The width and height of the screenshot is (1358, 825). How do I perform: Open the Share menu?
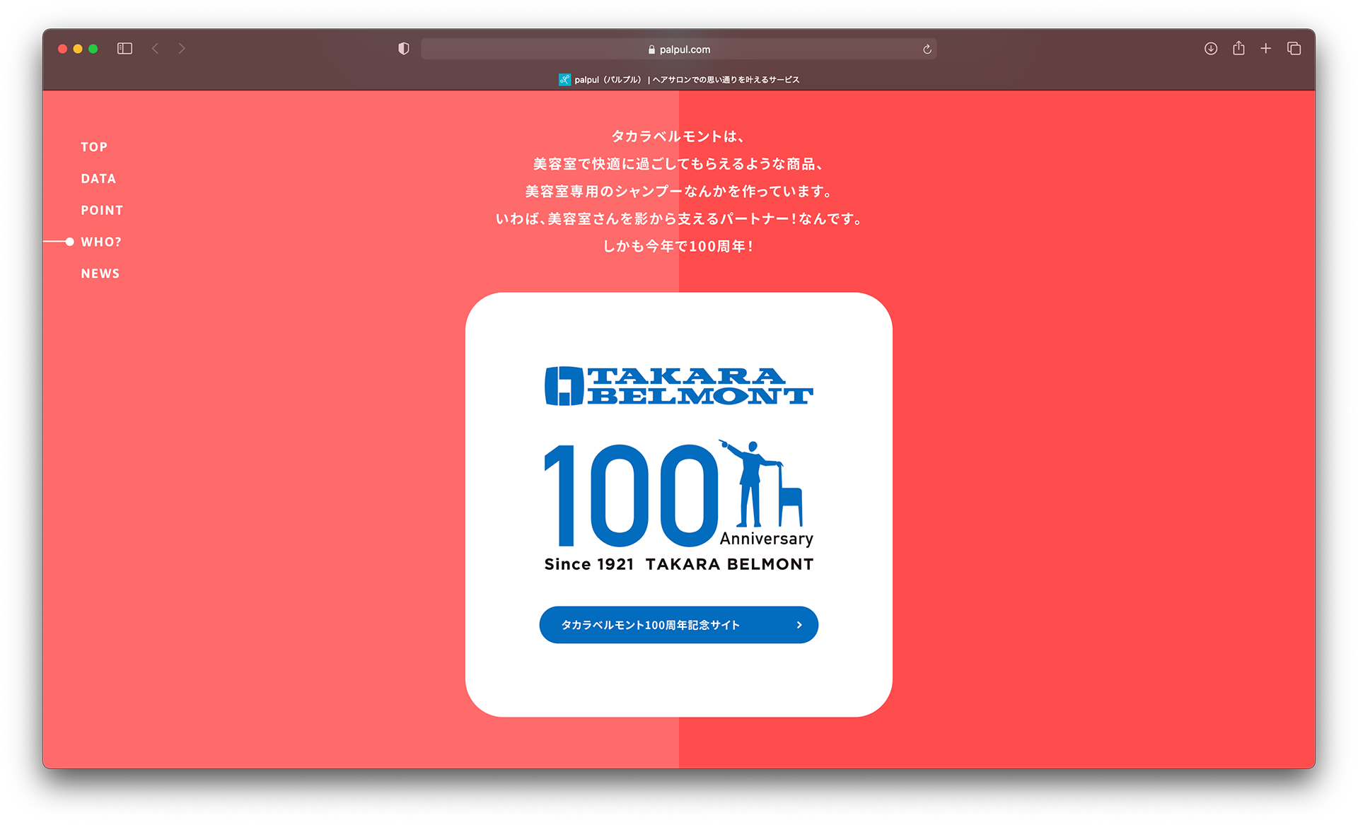(x=1238, y=48)
